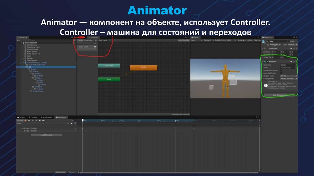Click the Add Property button
The width and height of the screenshot is (314, 176).
47,135
